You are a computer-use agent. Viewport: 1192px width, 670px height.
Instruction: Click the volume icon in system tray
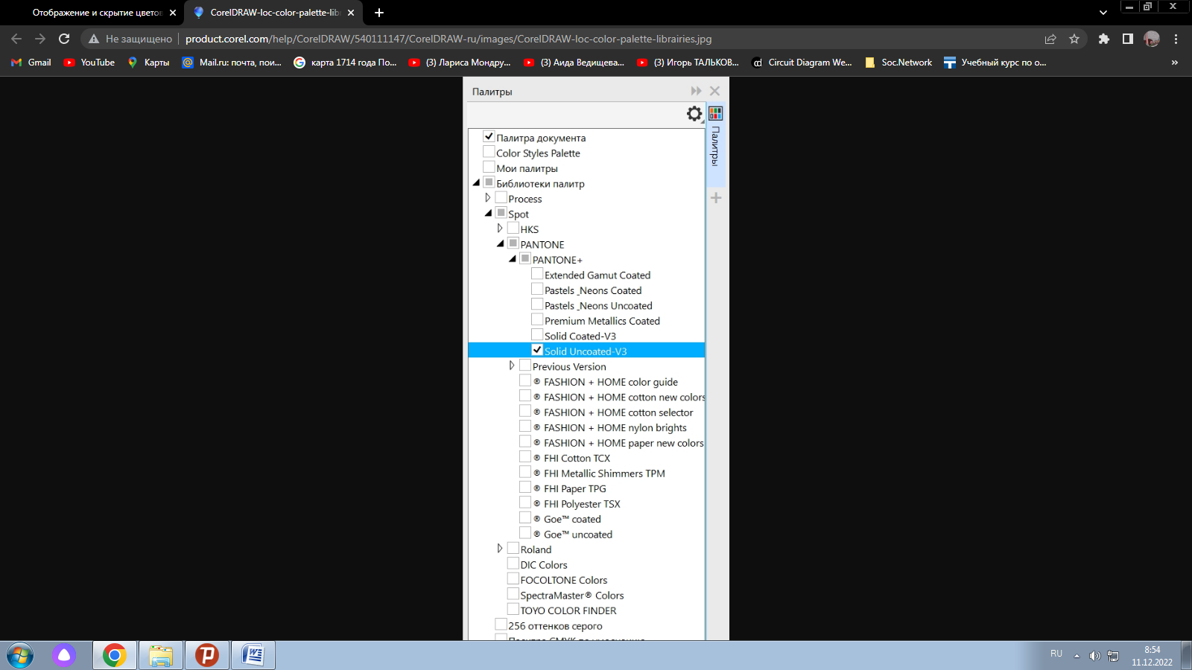click(1094, 656)
